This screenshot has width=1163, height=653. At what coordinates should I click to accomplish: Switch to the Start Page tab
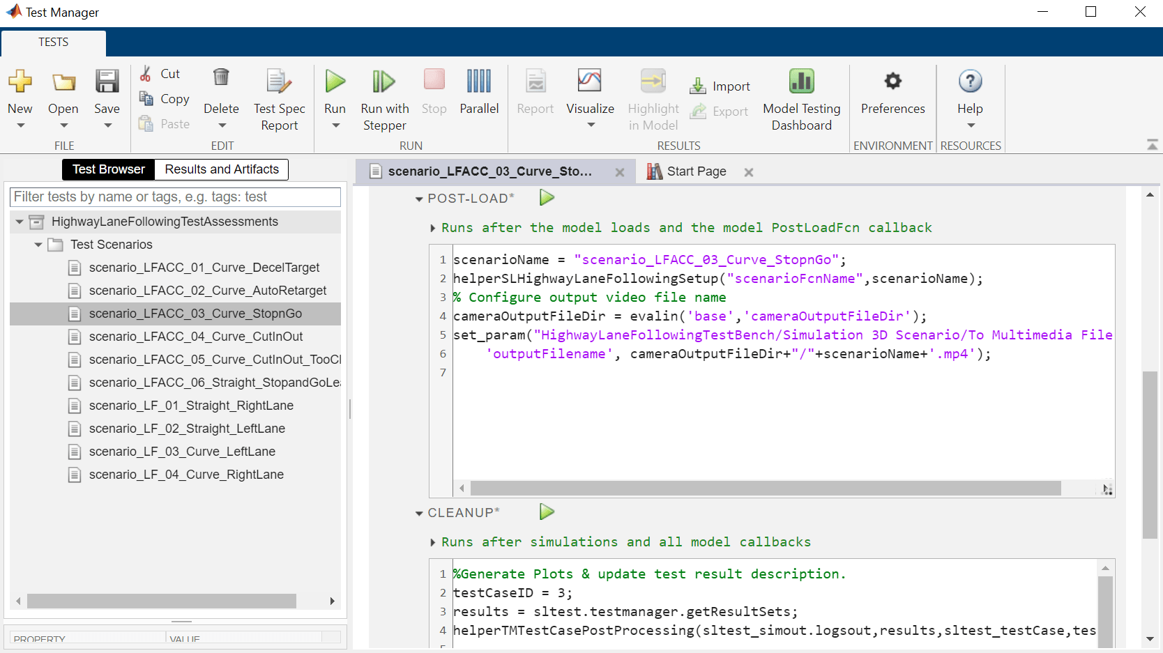(696, 171)
